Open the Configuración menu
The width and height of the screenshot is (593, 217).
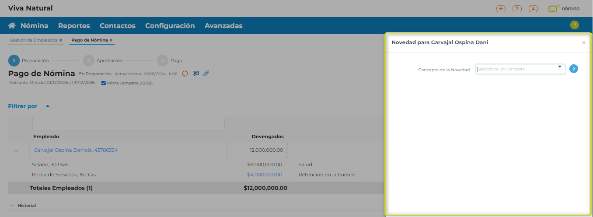[170, 26]
